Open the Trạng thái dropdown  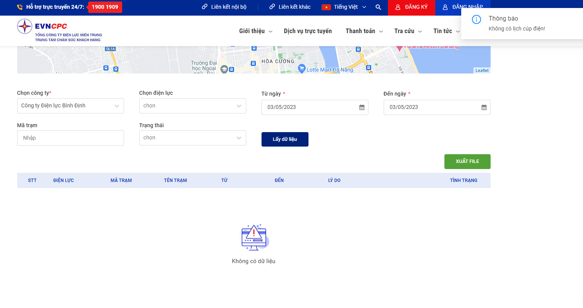click(x=193, y=138)
